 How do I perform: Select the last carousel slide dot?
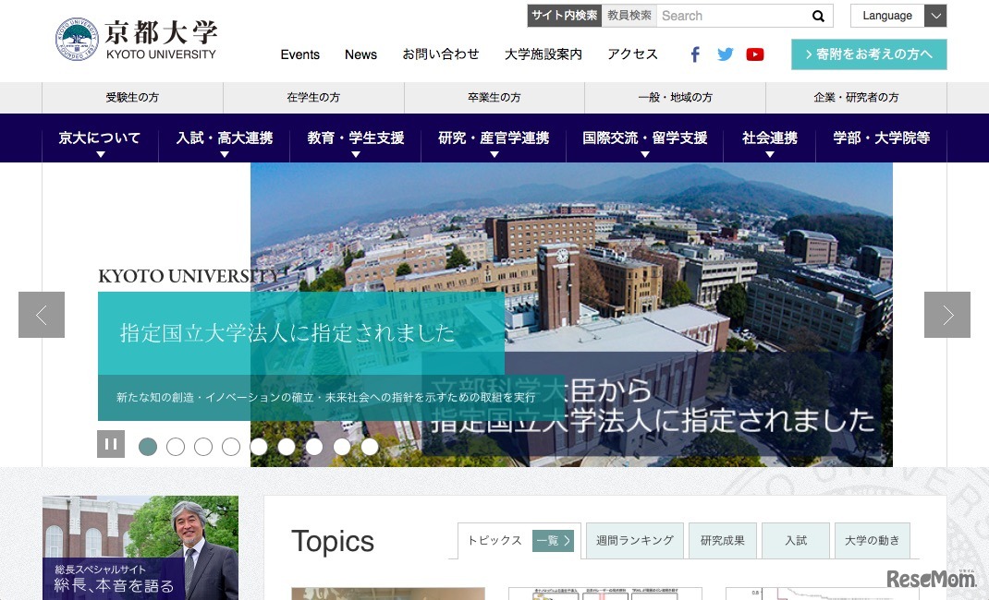(x=370, y=447)
